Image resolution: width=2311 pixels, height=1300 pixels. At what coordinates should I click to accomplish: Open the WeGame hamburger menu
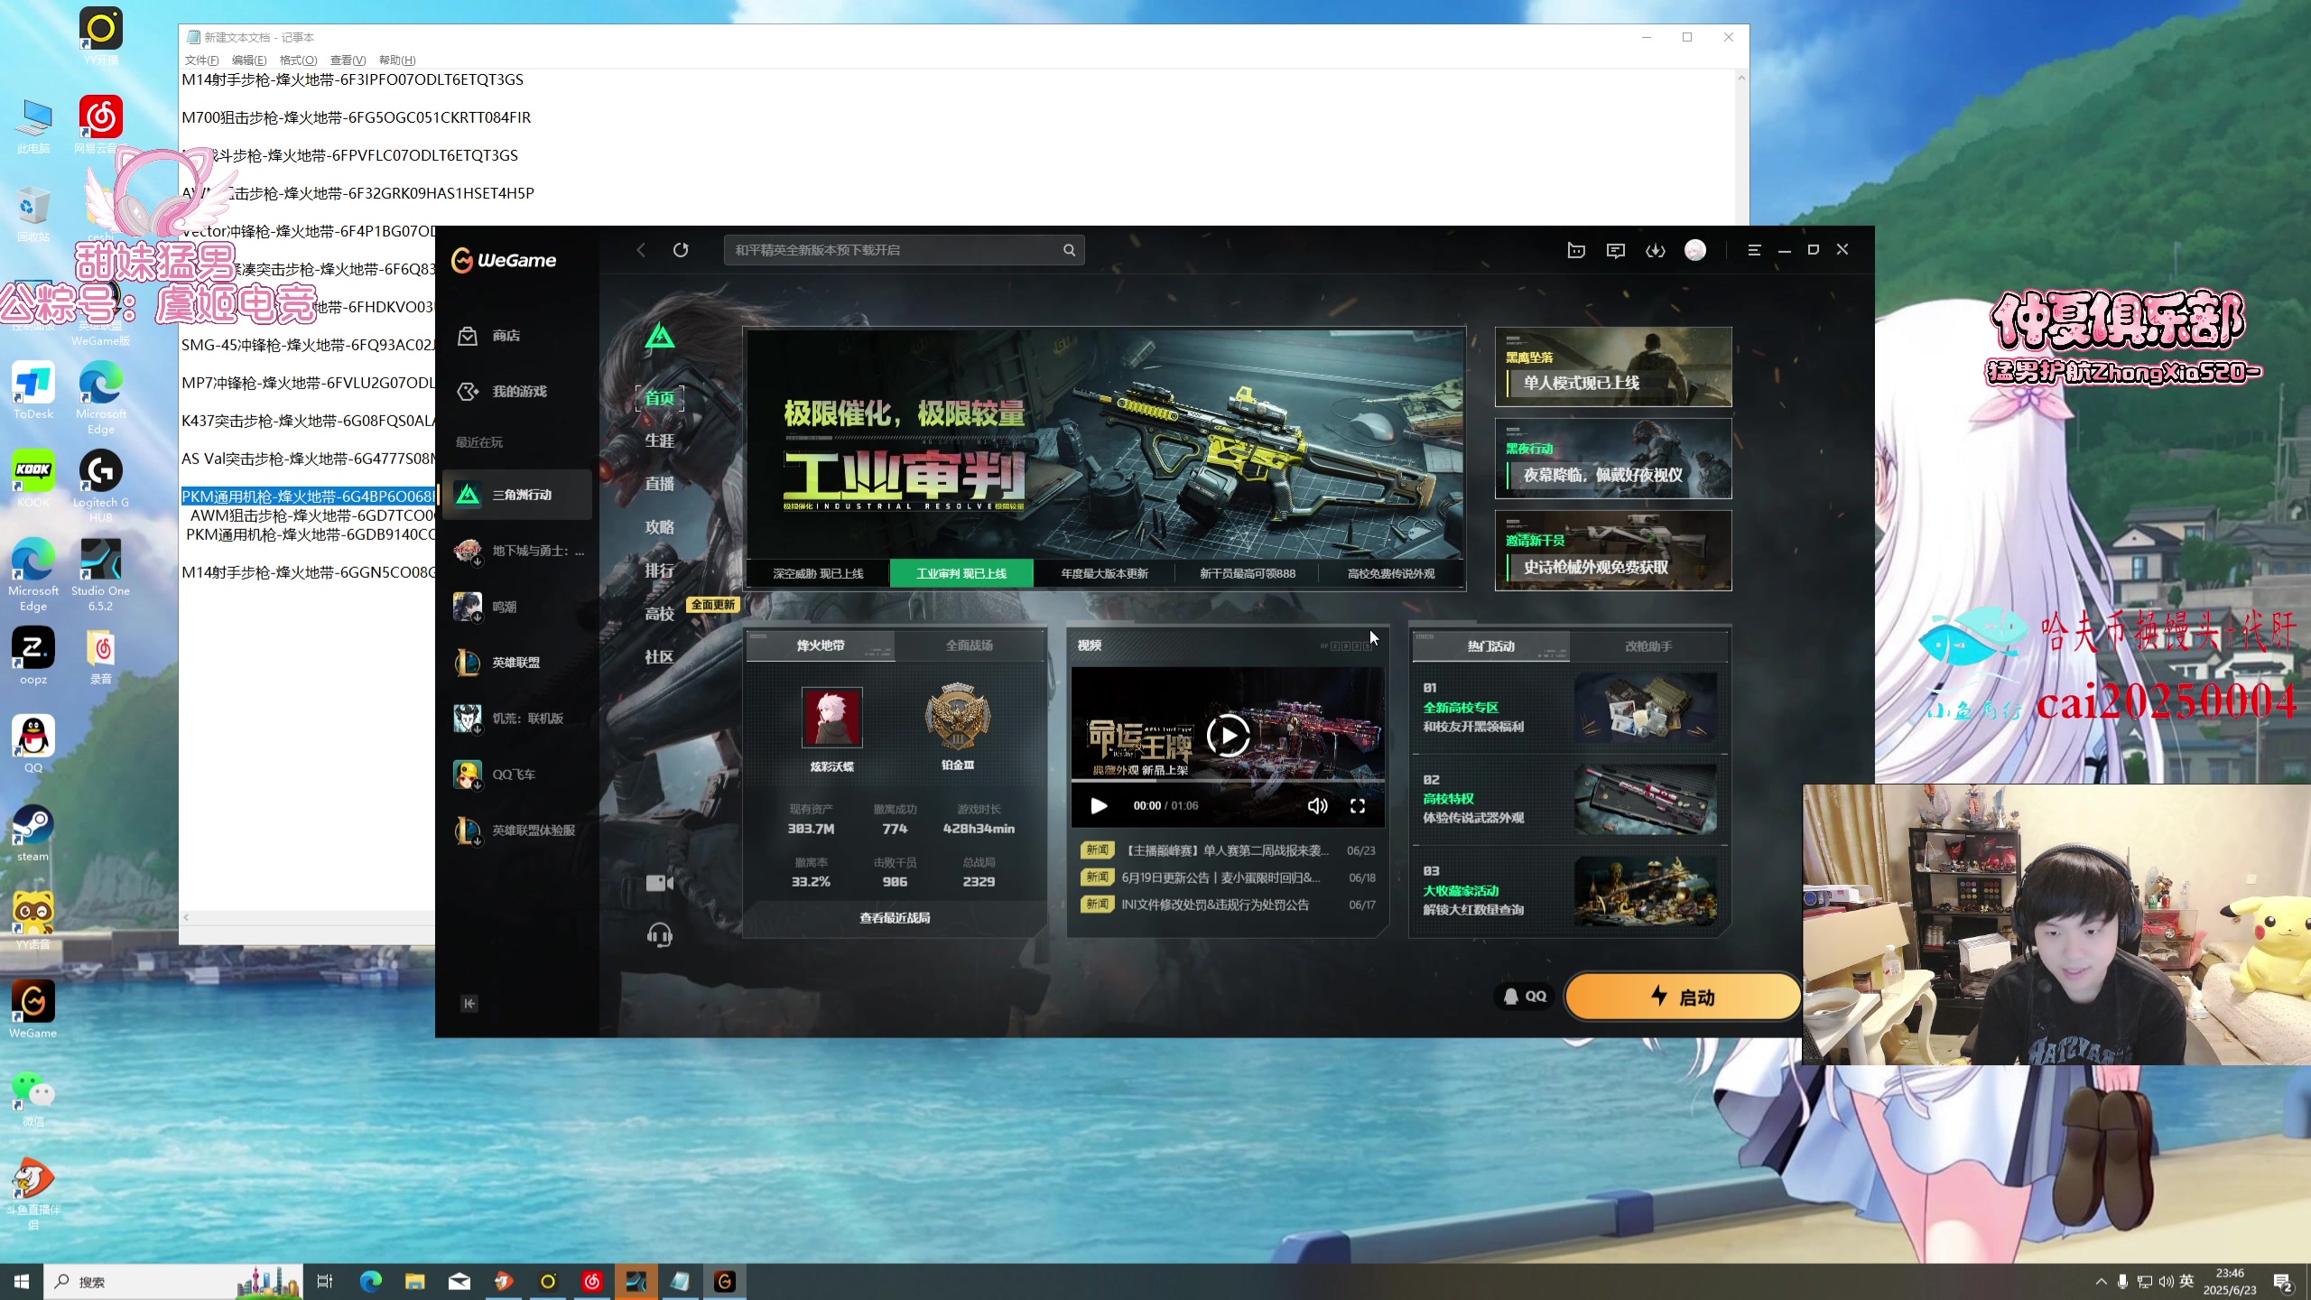[x=1754, y=250]
